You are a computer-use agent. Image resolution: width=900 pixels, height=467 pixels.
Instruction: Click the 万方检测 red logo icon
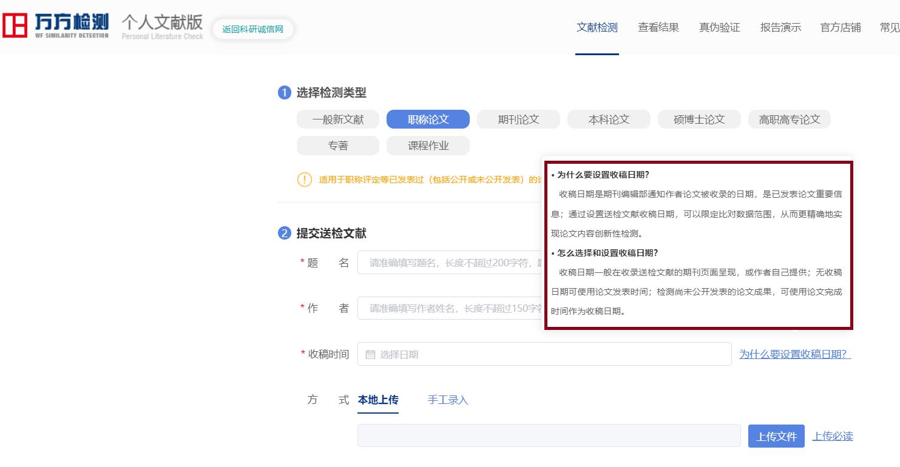coord(15,25)
